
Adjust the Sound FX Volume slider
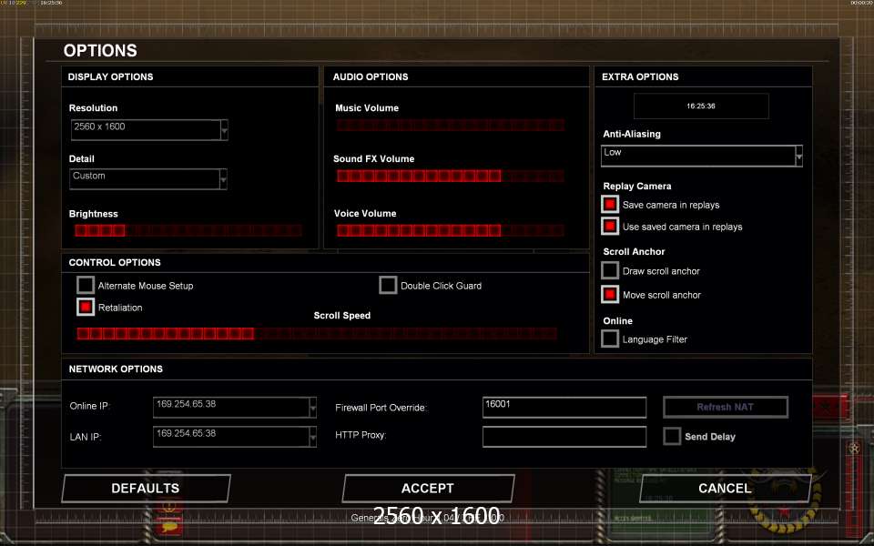click(x=451, y=176)
